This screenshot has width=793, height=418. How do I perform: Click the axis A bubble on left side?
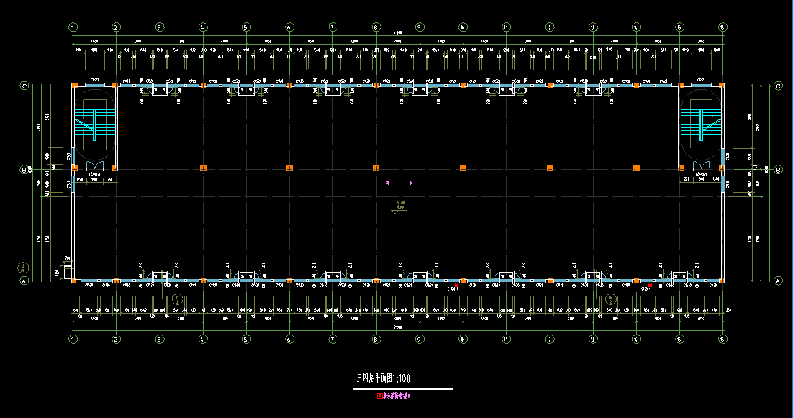[24, 281]
